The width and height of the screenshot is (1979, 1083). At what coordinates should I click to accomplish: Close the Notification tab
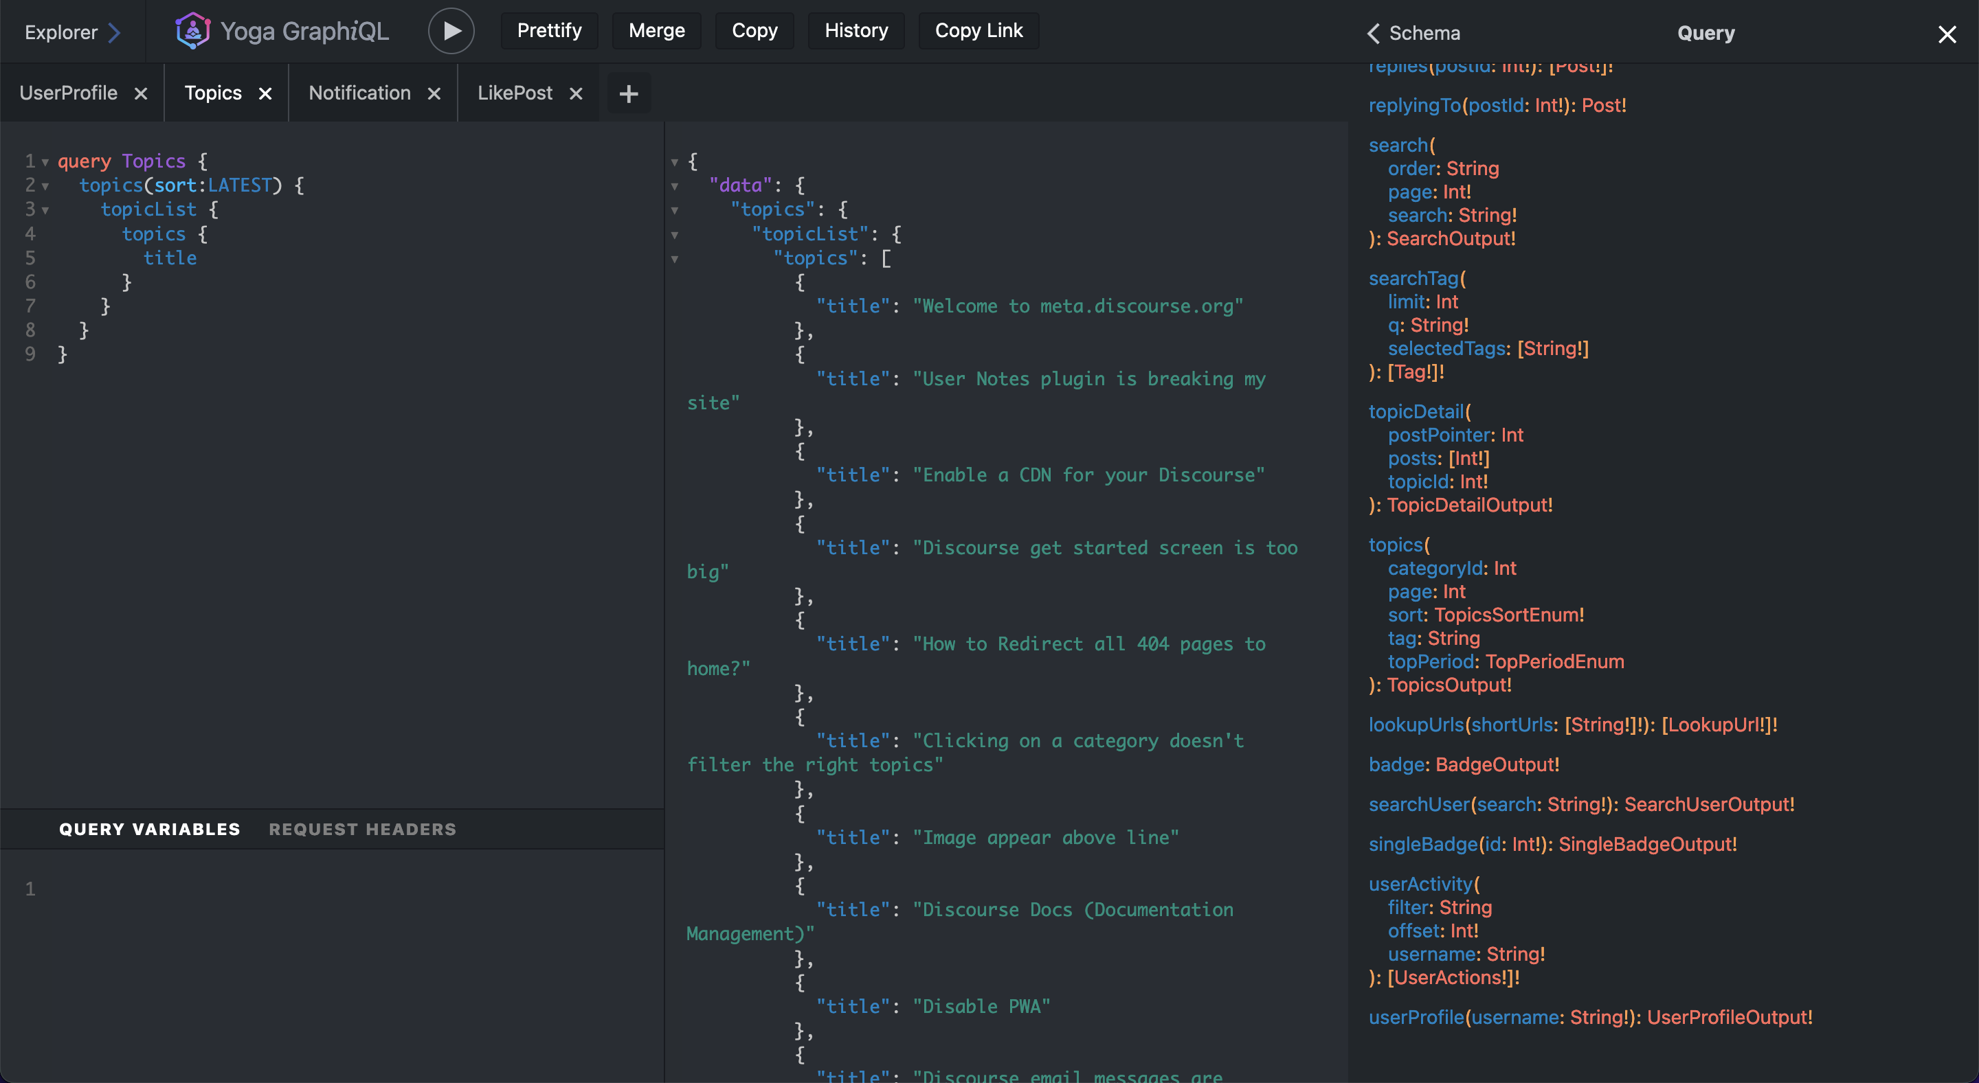pos(434,93)
